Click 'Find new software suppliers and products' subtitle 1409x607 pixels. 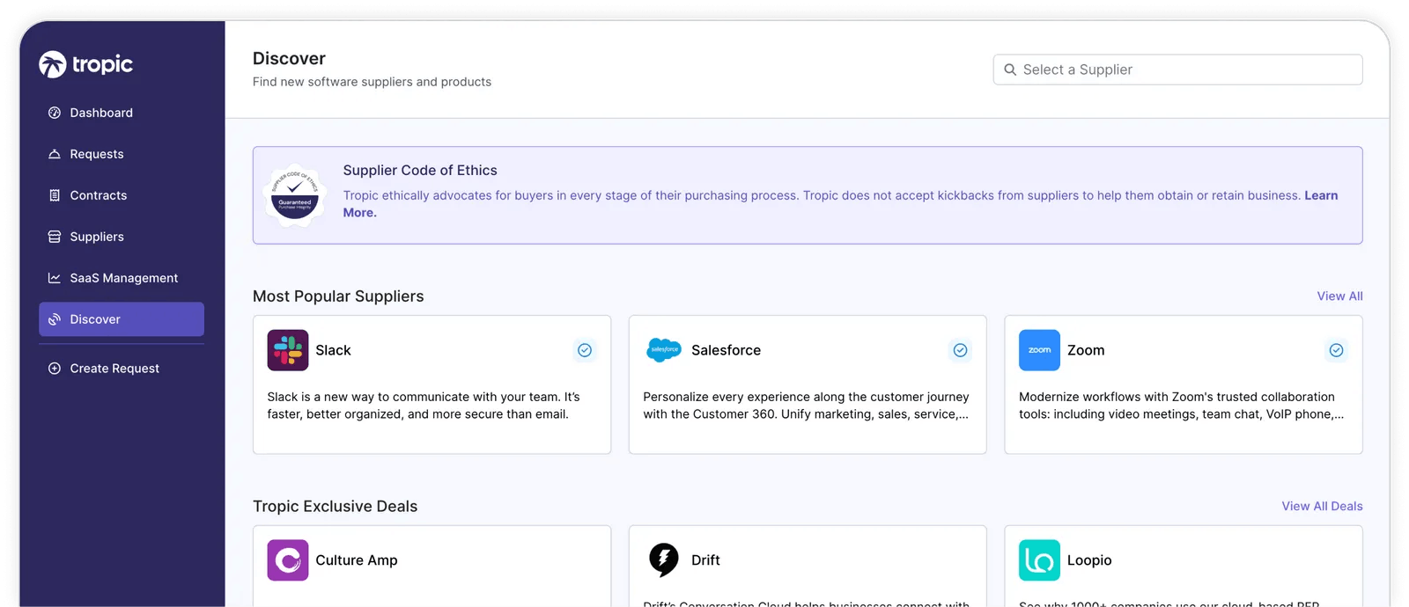coord(372,82)
